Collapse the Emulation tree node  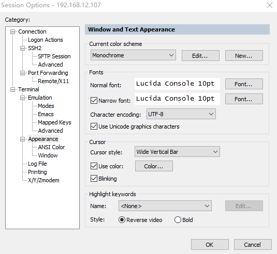click(x=22, y=98)
